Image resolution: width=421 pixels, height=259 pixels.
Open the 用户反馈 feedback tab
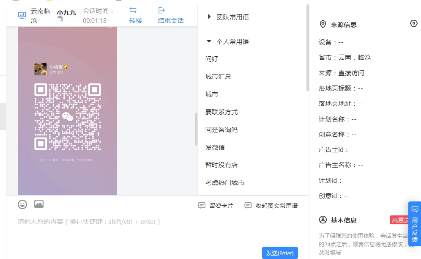click(415, 224)
